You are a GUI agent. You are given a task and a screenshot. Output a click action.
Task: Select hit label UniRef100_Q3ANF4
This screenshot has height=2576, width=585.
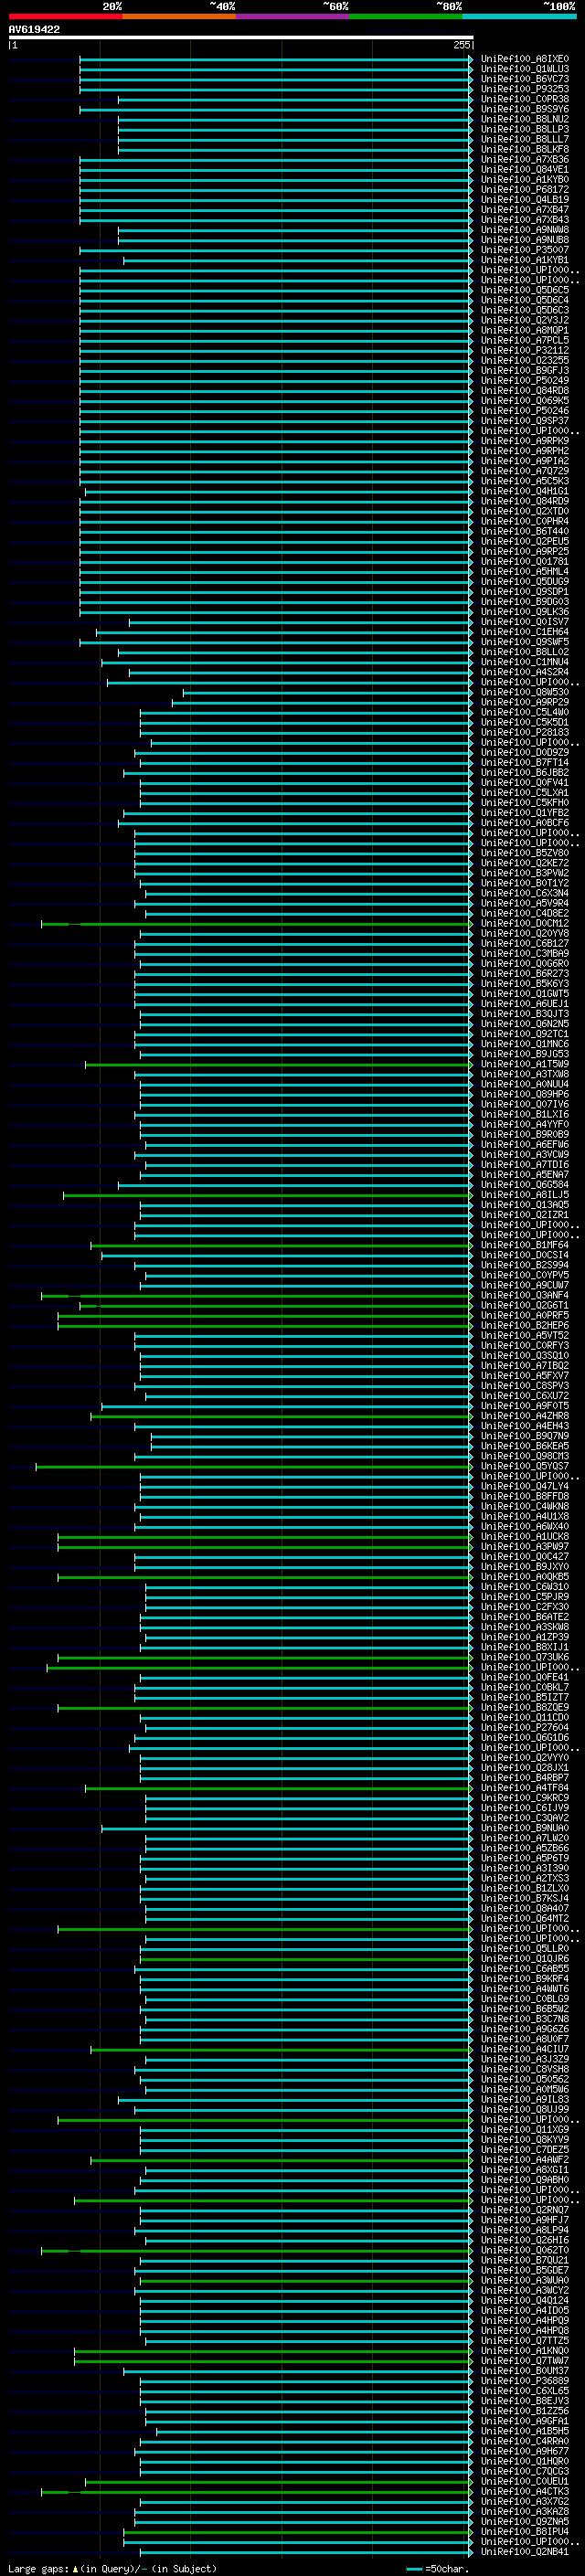(524, 1295)
